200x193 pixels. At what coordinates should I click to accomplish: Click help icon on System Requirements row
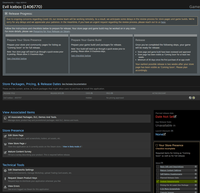(195, 181)
